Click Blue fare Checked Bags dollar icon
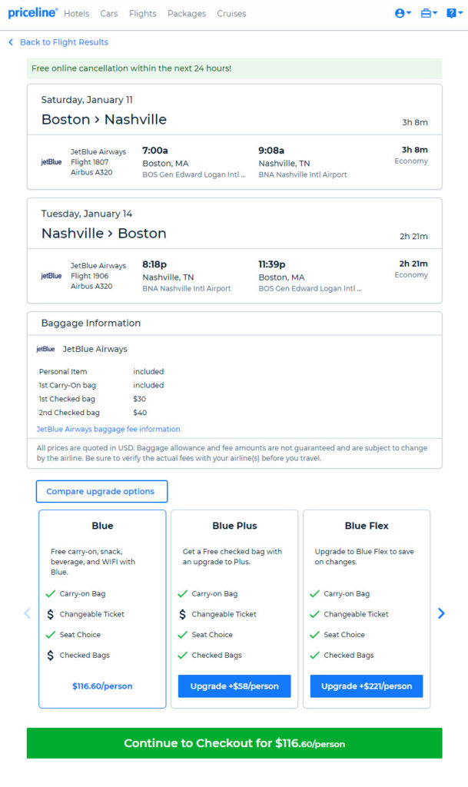 tap(50, 656)
